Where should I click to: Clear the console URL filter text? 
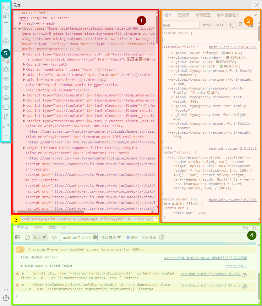click(x=95, y=237)
